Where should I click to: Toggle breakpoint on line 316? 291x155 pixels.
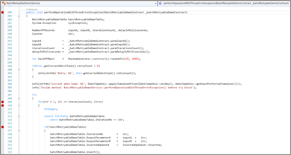[x=2, y=127]
